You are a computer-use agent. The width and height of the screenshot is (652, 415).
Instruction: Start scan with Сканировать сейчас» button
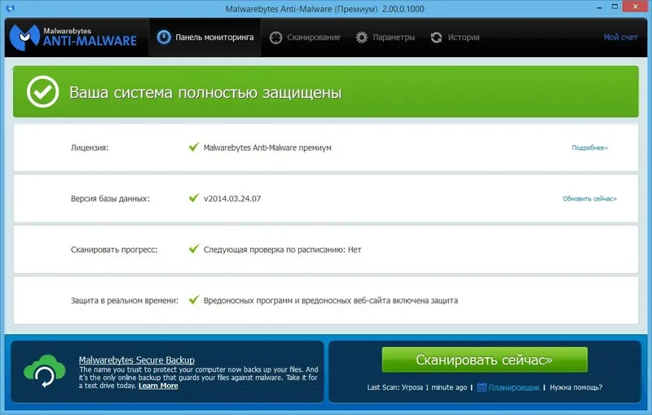484,360
